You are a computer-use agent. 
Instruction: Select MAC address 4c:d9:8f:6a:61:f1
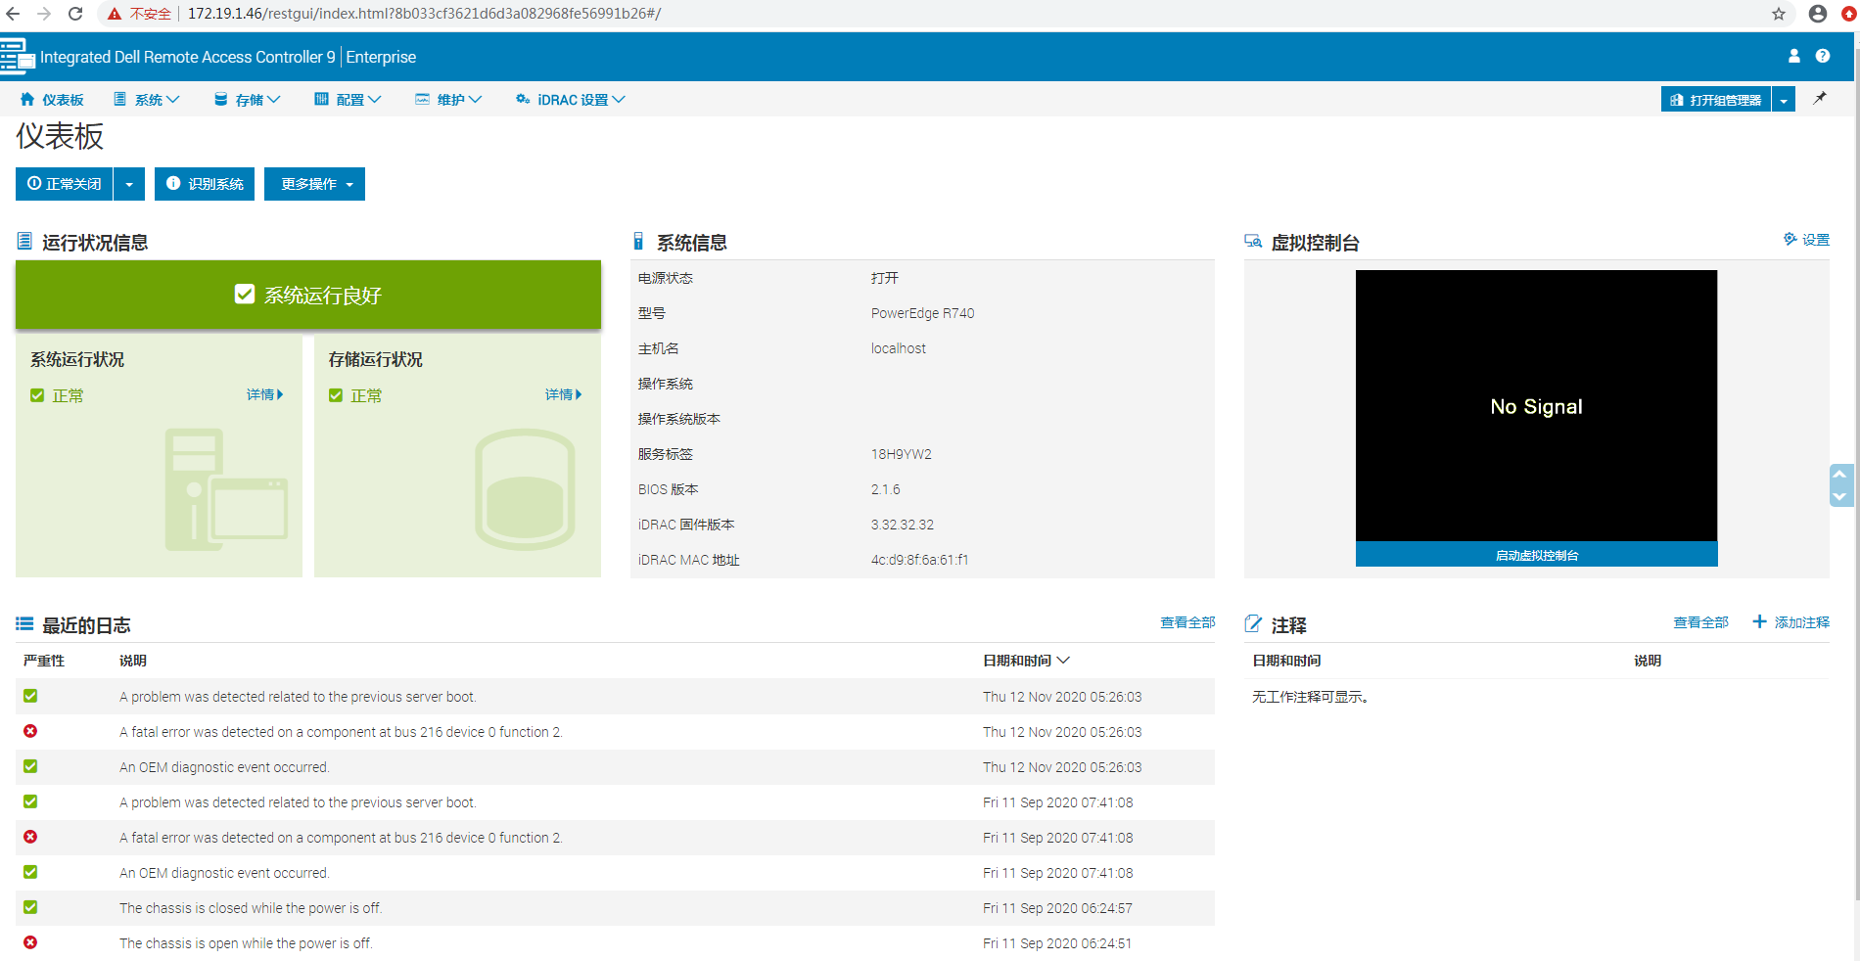(919, 560)
